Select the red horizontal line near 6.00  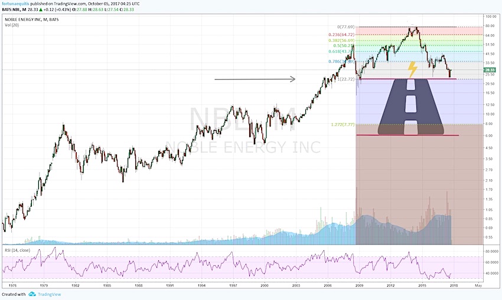pyautogui.click(x=408, y=135)
